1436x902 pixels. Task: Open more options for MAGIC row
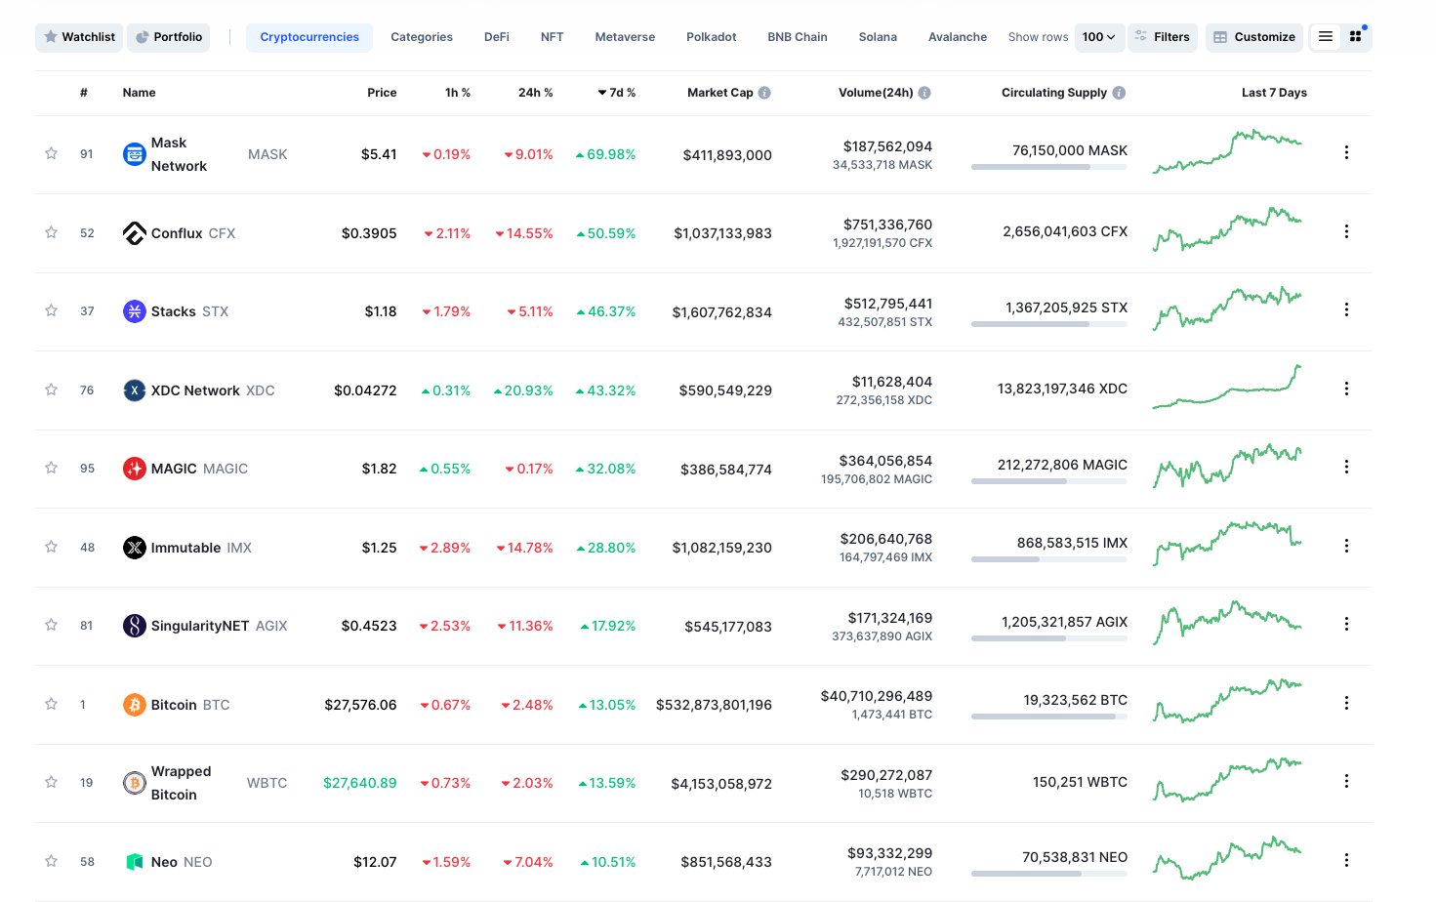tap(1346, 467)
